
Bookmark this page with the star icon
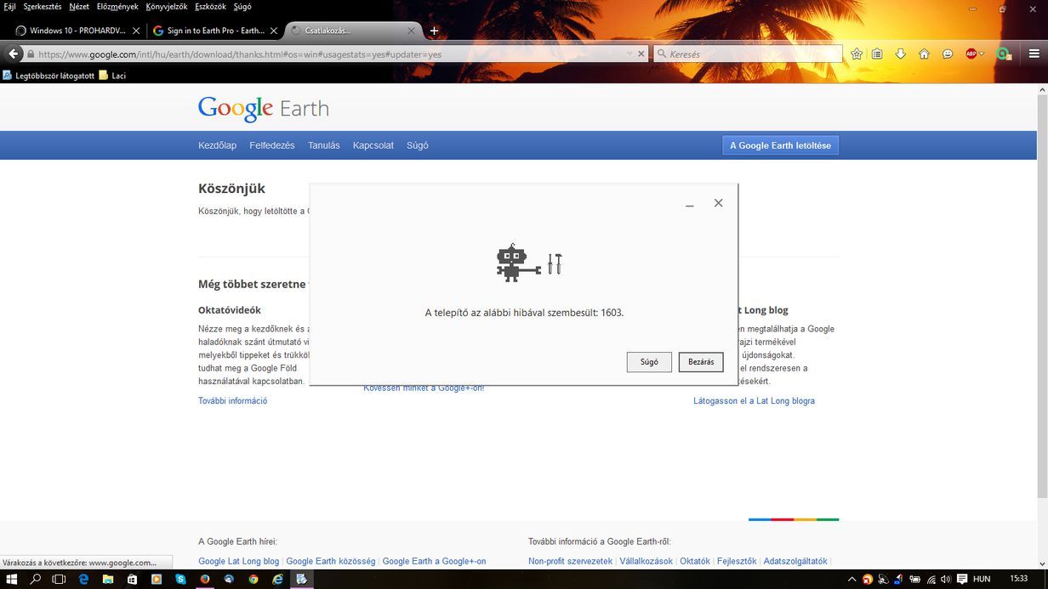[x=857, y=54]
